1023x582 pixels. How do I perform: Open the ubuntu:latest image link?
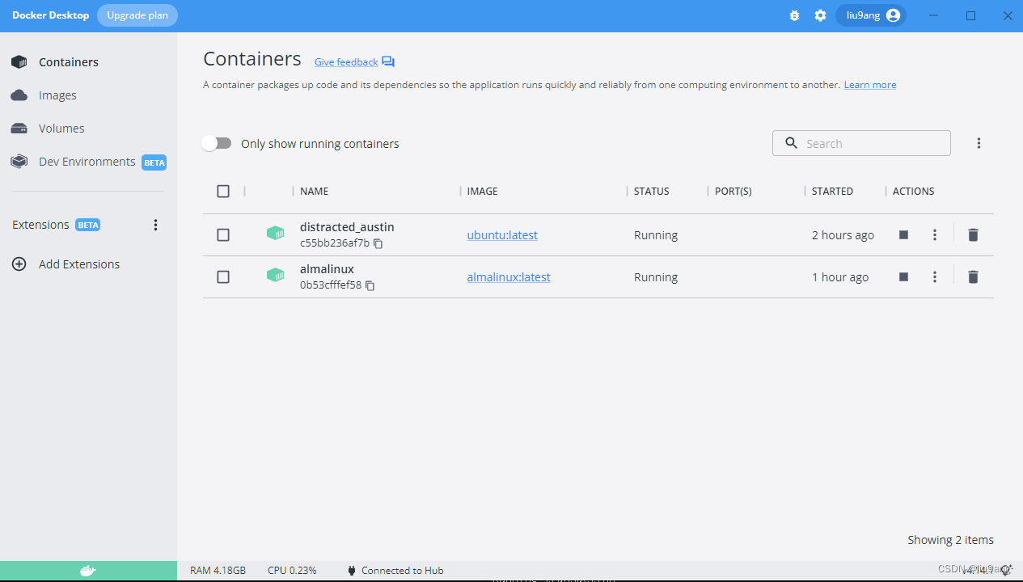click(502, 235)
